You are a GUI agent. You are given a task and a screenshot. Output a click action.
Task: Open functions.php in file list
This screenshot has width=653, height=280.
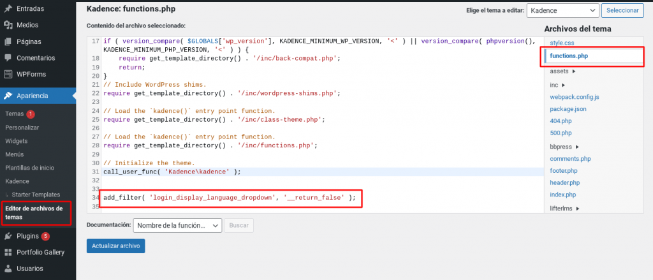tap(569, 56)
